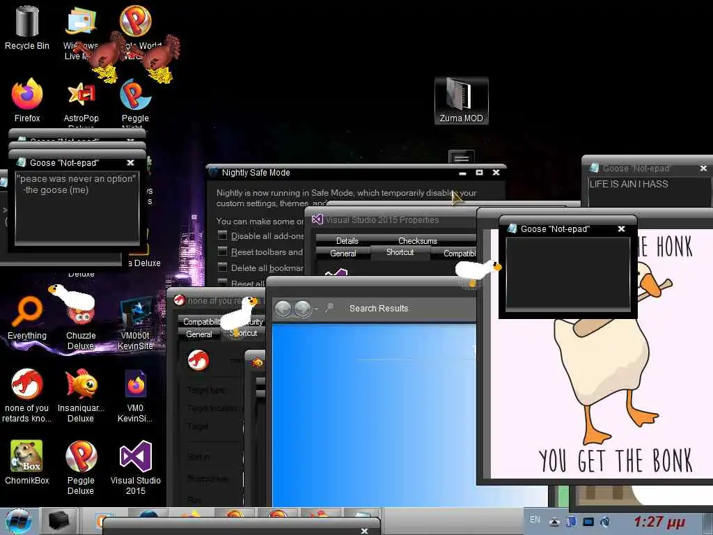Open Compatibility tab in red dinosaur properties dialog
The height and width of the screenshot is (535, 713).
201,322
